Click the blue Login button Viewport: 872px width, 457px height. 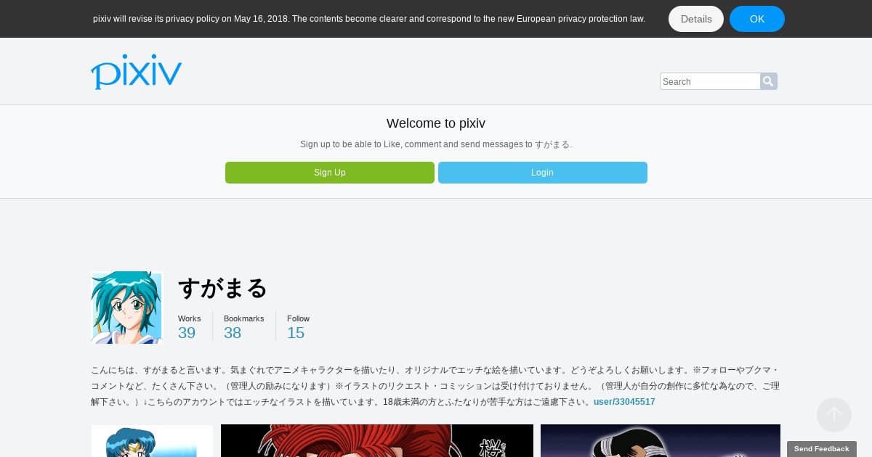[x=543, y=173]
